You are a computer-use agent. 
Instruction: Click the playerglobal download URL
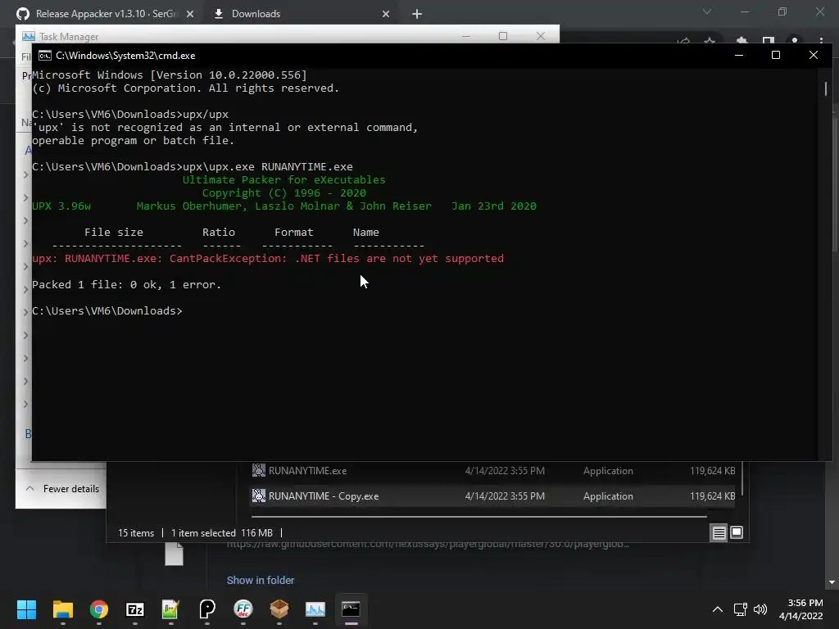coord(428,544)
